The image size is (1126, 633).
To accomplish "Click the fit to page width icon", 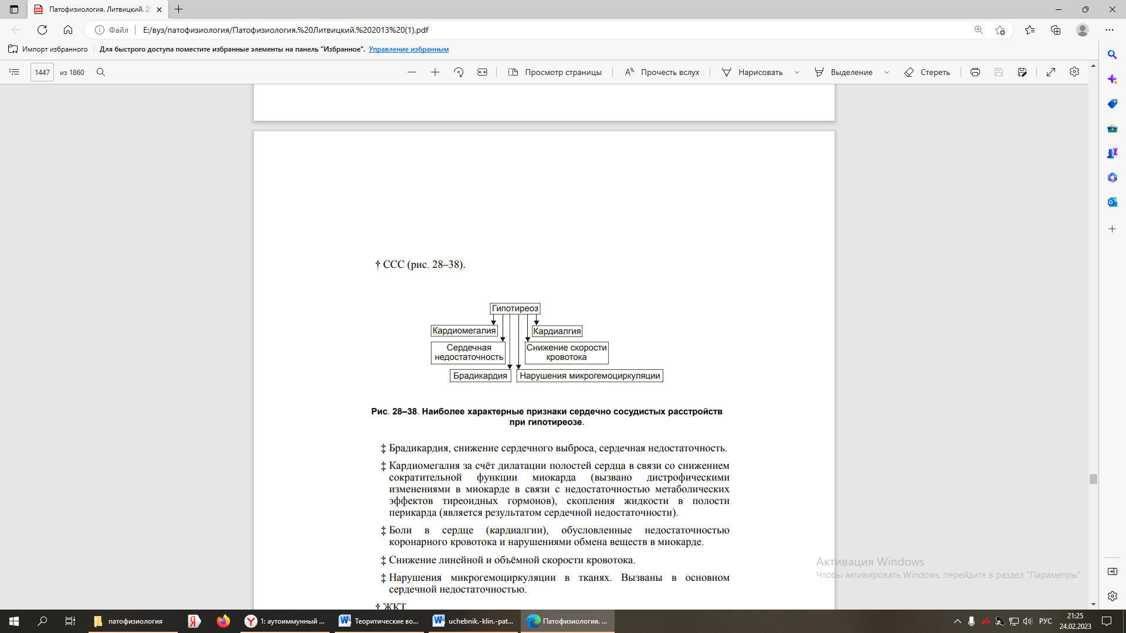I will 482,72.
